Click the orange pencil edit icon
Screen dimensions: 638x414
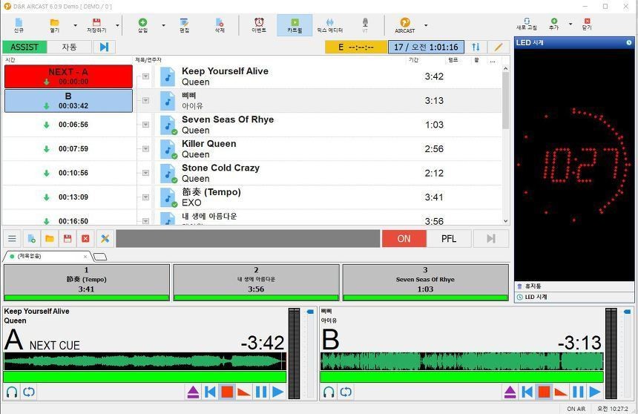[499, 47]
